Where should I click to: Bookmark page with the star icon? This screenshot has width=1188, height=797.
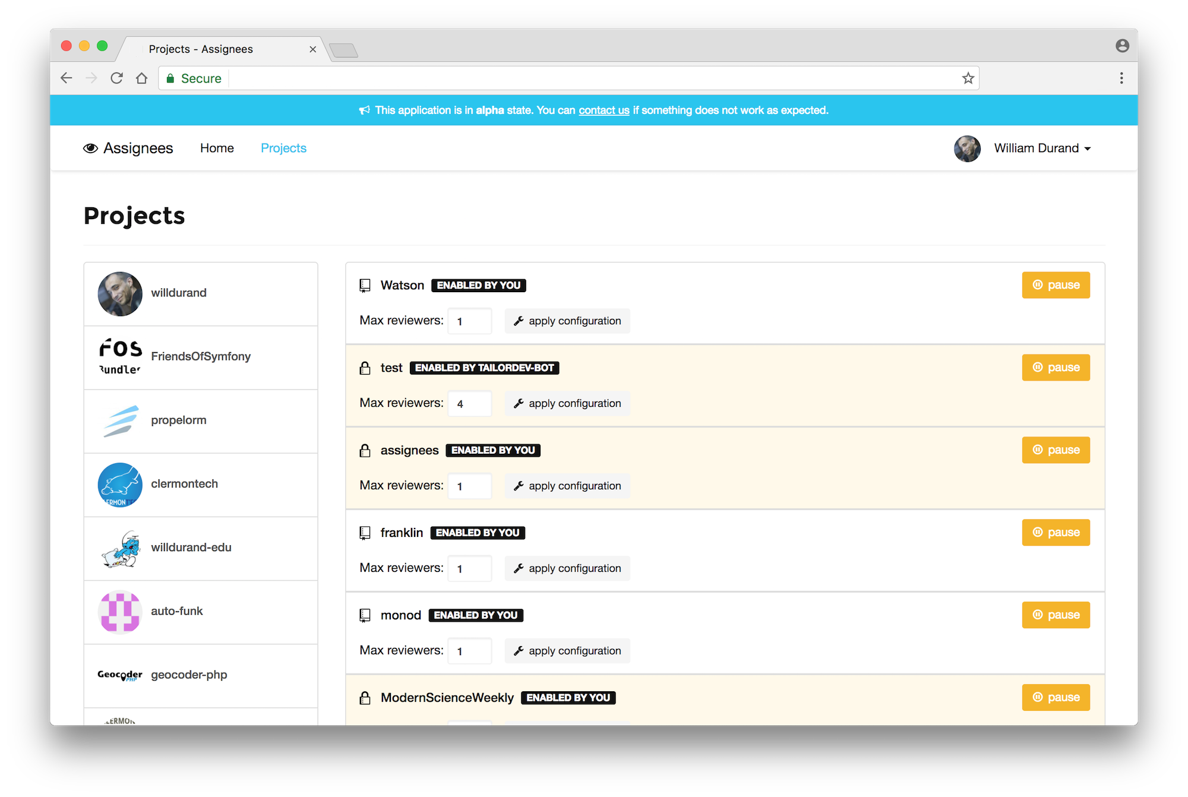[x=968, y=78]
